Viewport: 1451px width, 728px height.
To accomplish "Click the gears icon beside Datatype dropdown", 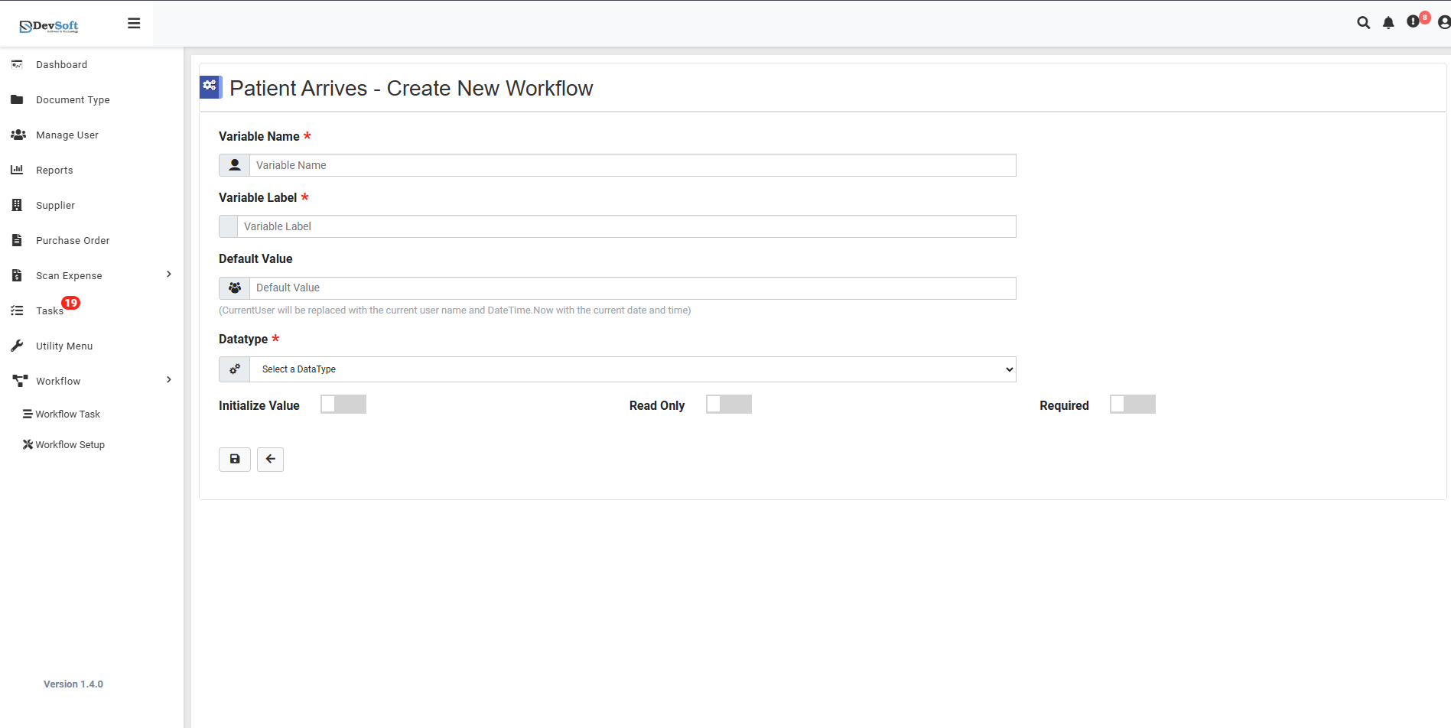I will click(x=234, y=369).
